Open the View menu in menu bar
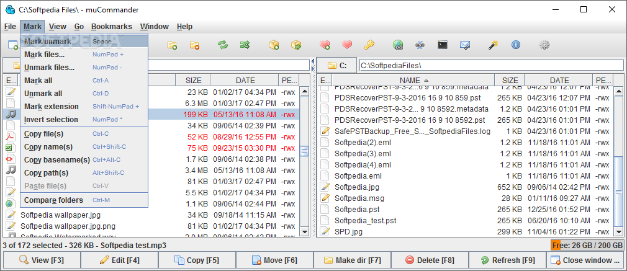This screenshot has width=627, height=271. pos(58,27)
